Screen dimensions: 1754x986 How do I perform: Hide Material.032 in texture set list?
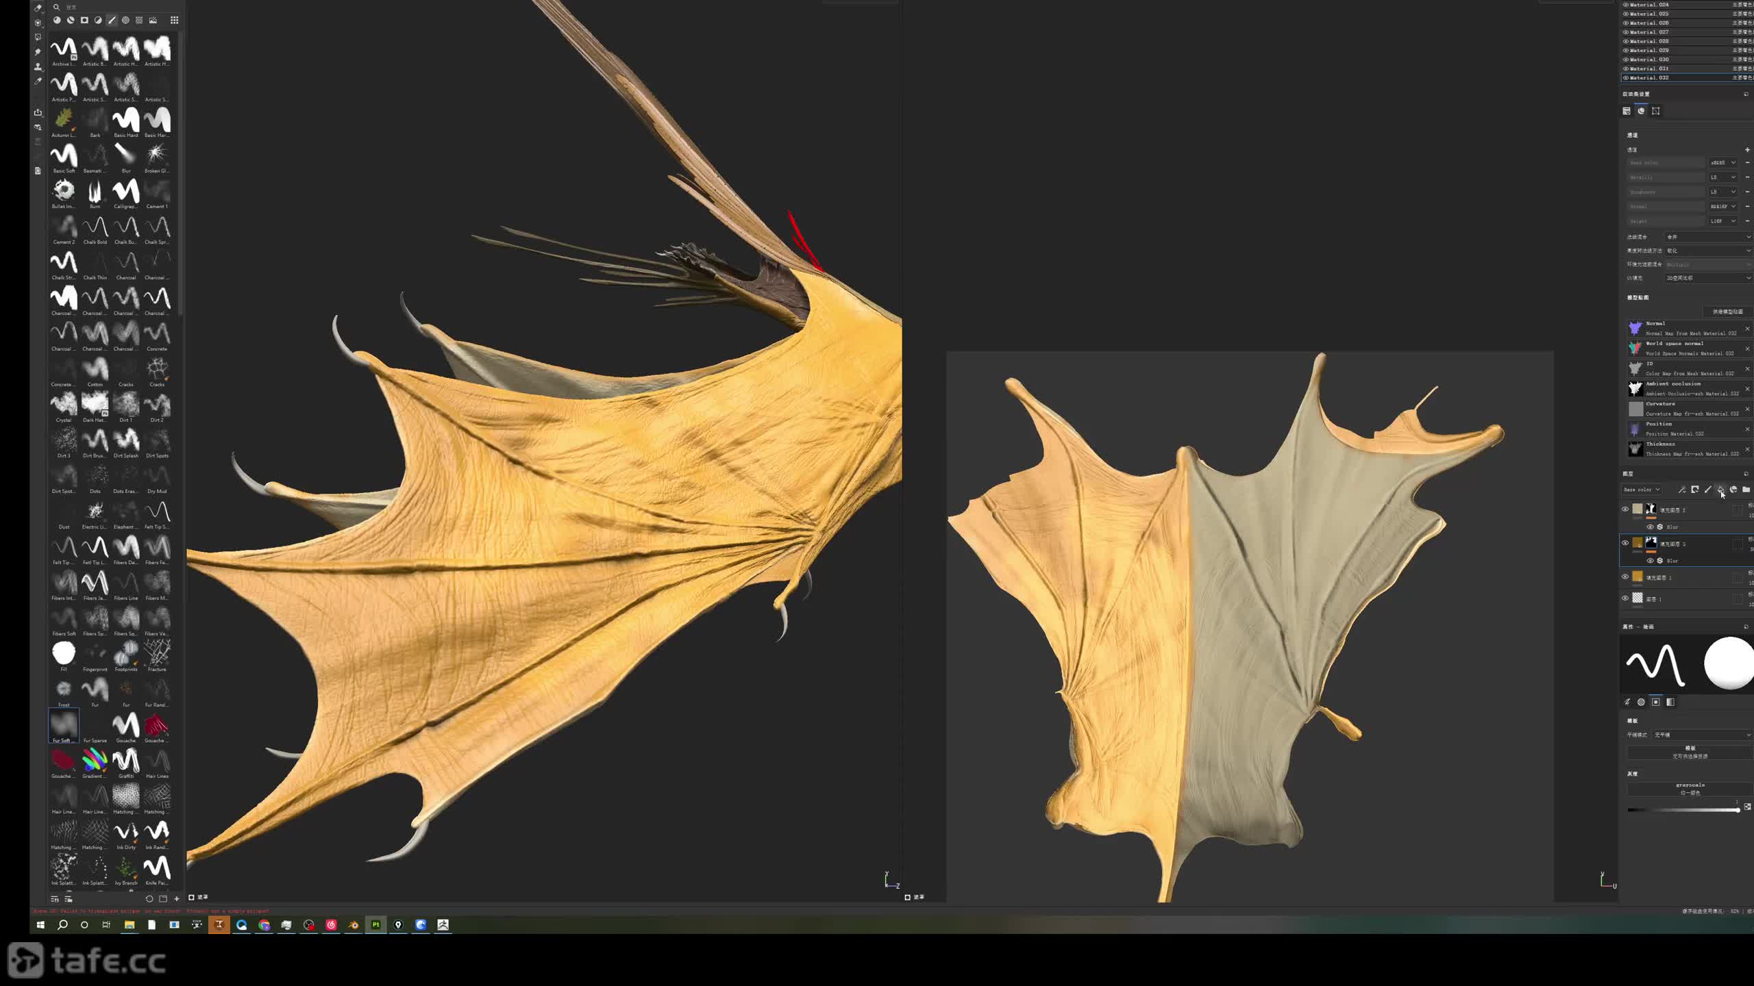click(x=1625, y=78)
